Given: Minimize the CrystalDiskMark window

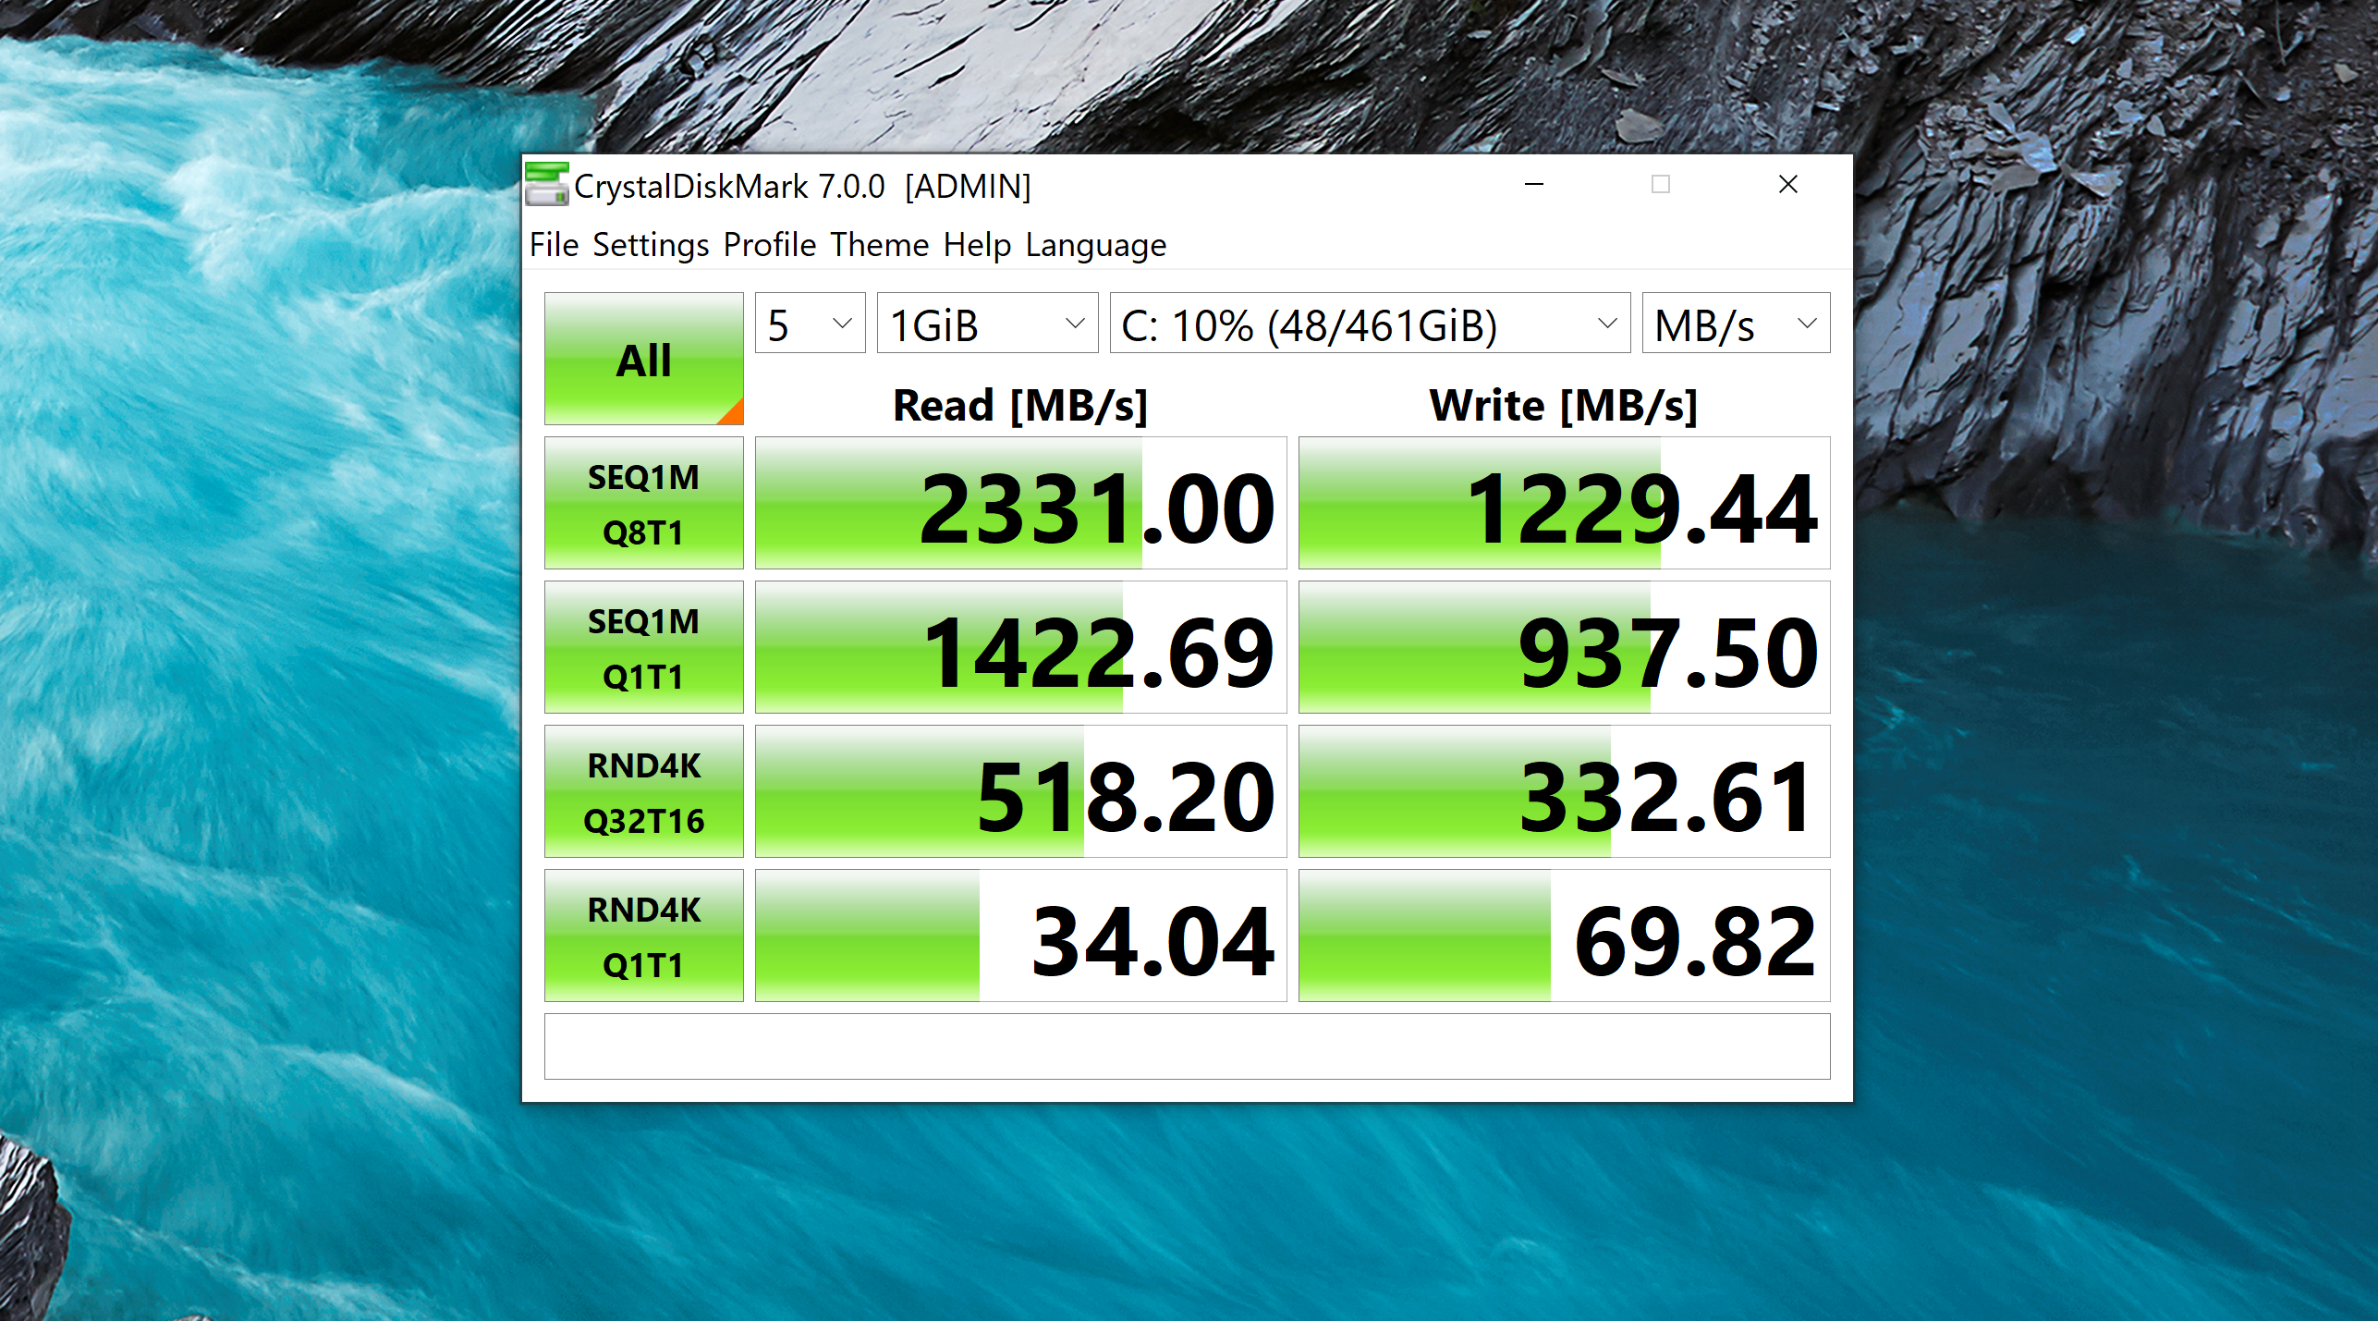Looking at the screenshot, I should [x=1534, y=185].
